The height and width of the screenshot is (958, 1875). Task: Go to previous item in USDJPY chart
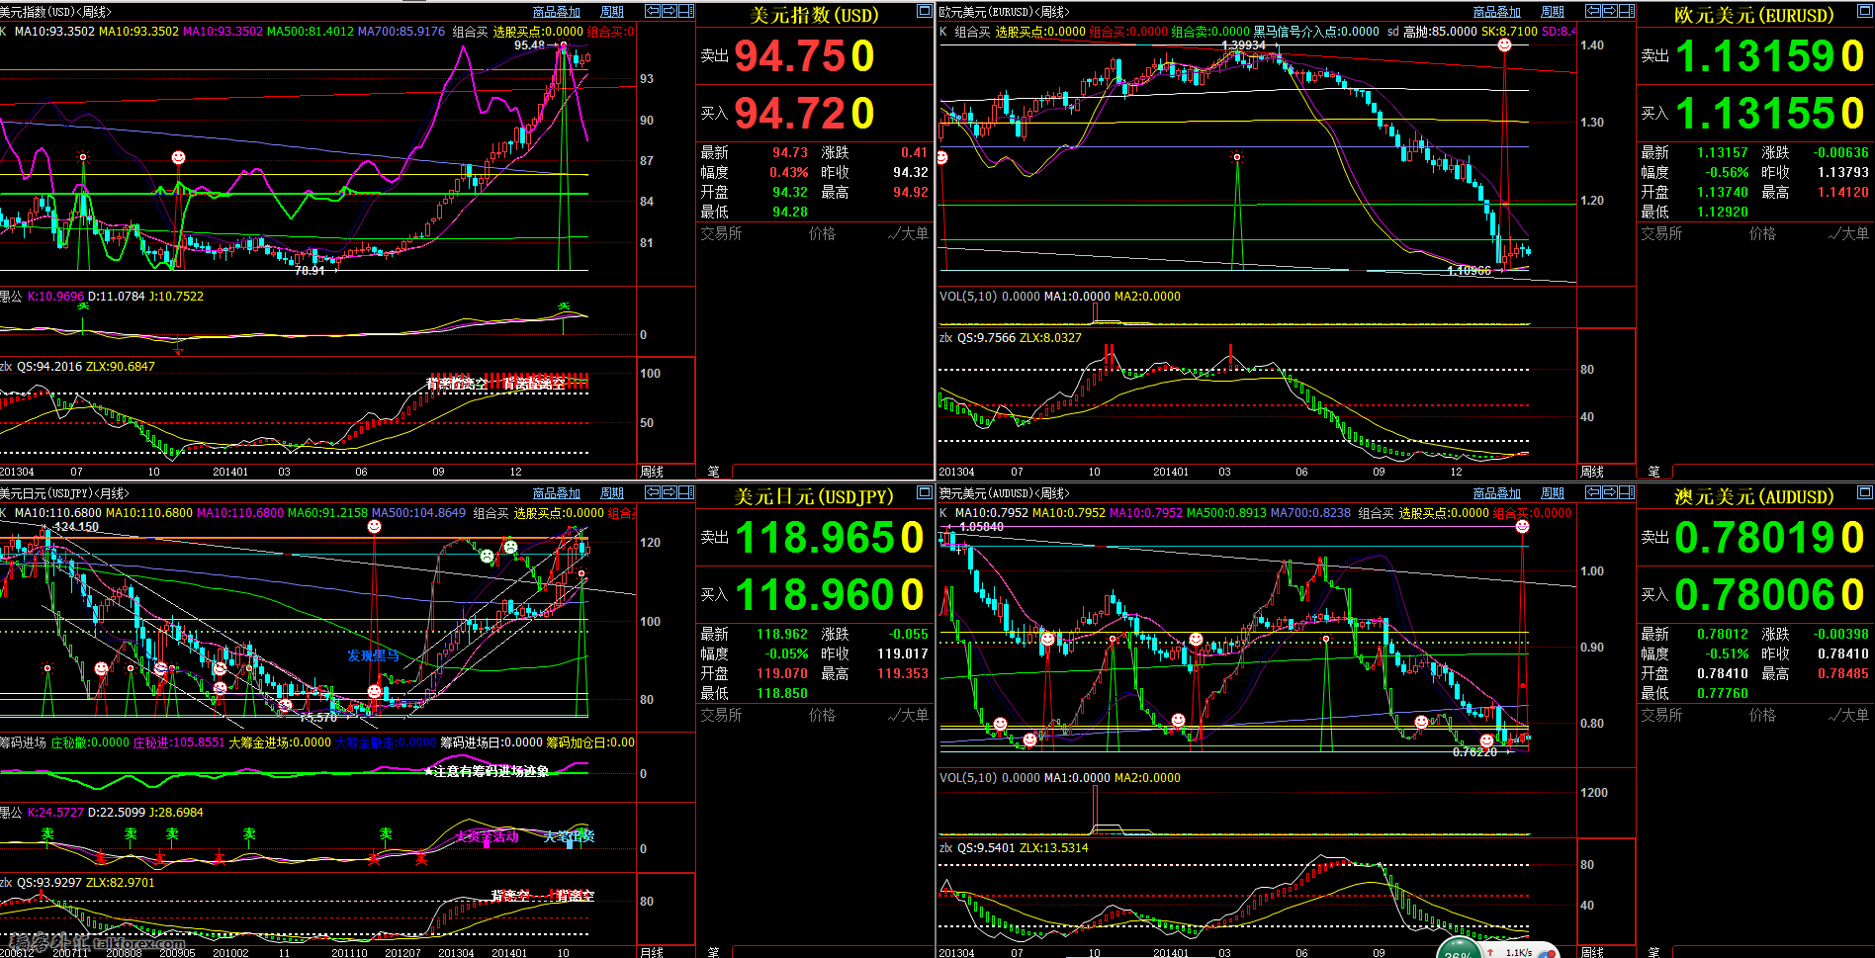653,492
